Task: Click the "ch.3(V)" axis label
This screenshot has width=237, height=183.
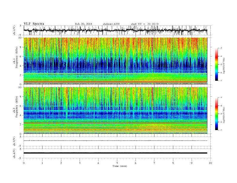Action: [14, 141]
